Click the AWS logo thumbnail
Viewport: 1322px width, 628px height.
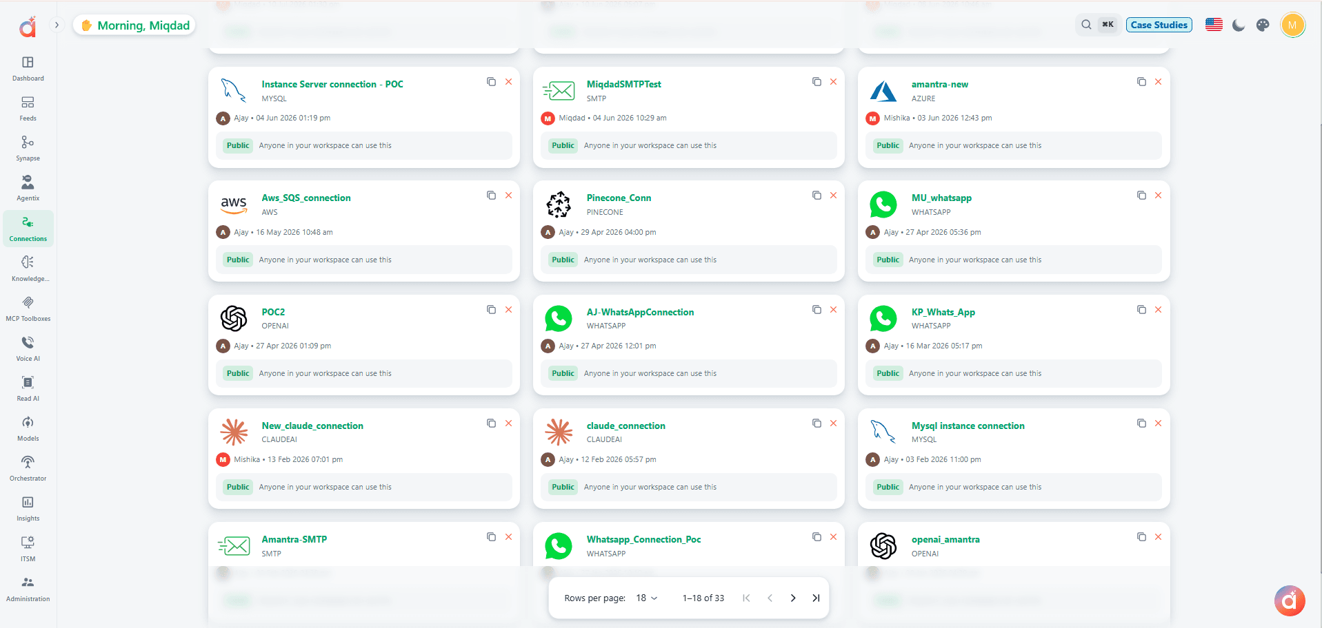[x=234, y=204]
